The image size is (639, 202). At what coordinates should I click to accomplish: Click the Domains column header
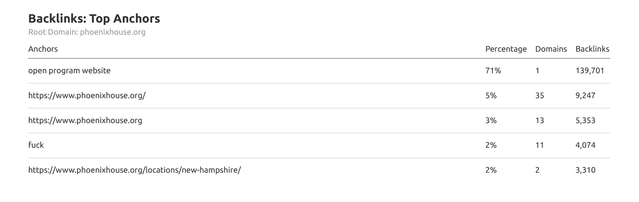[551, 49]
